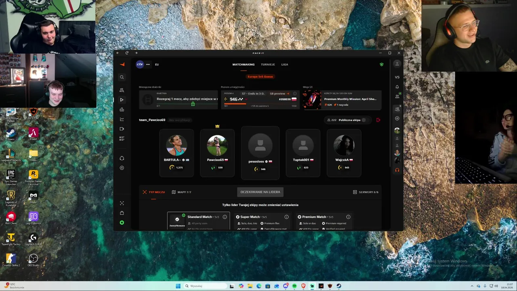Click the VS icon in right sidebar
The width and height of the screenshot is (517, 291).
[x=397, y=77]
